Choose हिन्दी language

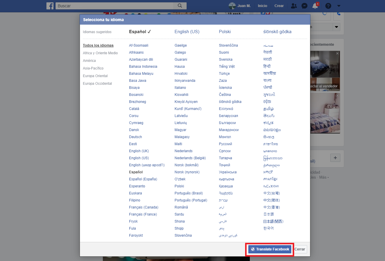pos(267,67)
